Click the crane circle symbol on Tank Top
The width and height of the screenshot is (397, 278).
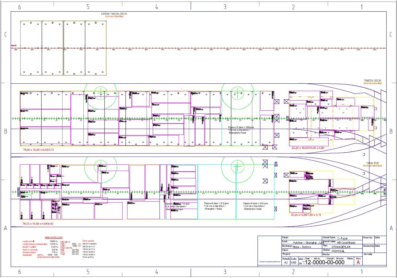pos(101,166)
